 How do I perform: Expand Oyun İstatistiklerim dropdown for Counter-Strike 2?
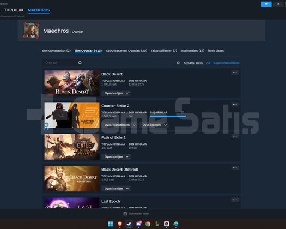click(119, 125)
